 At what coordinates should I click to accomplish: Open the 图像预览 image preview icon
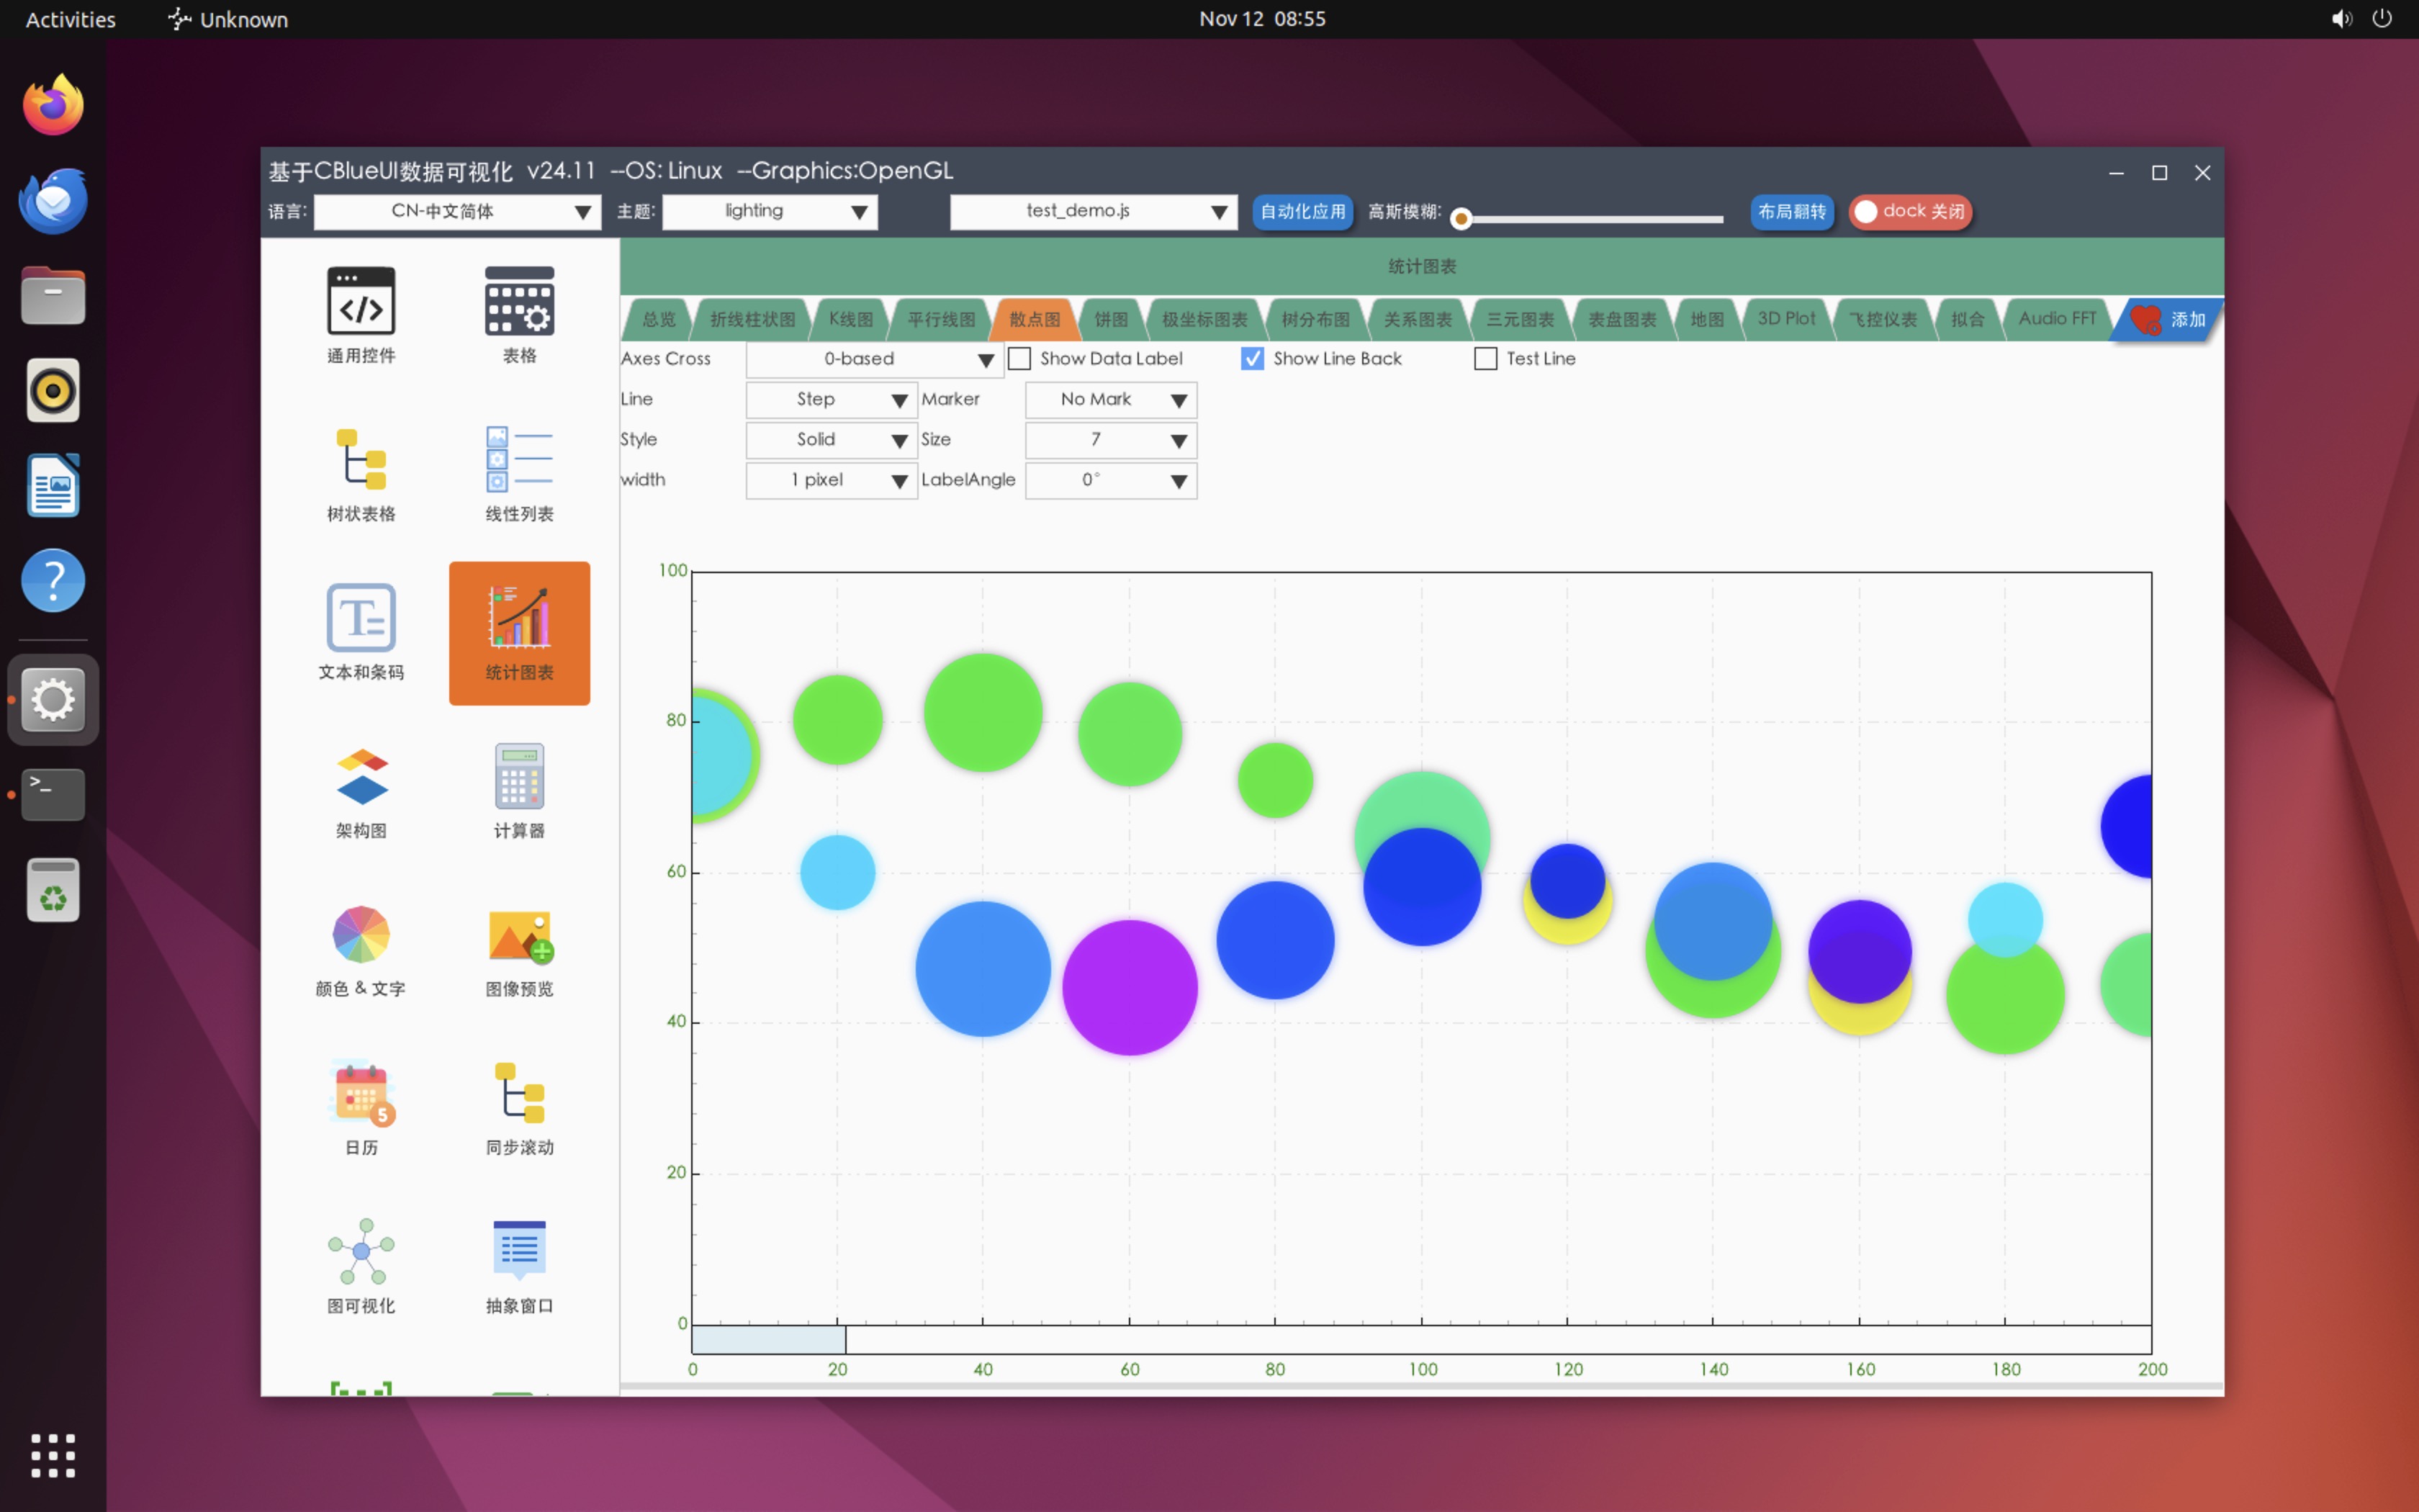pyautogui.click(x=519, y=935)
